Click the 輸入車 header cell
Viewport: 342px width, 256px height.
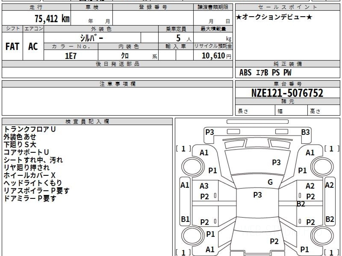(176, 46)
